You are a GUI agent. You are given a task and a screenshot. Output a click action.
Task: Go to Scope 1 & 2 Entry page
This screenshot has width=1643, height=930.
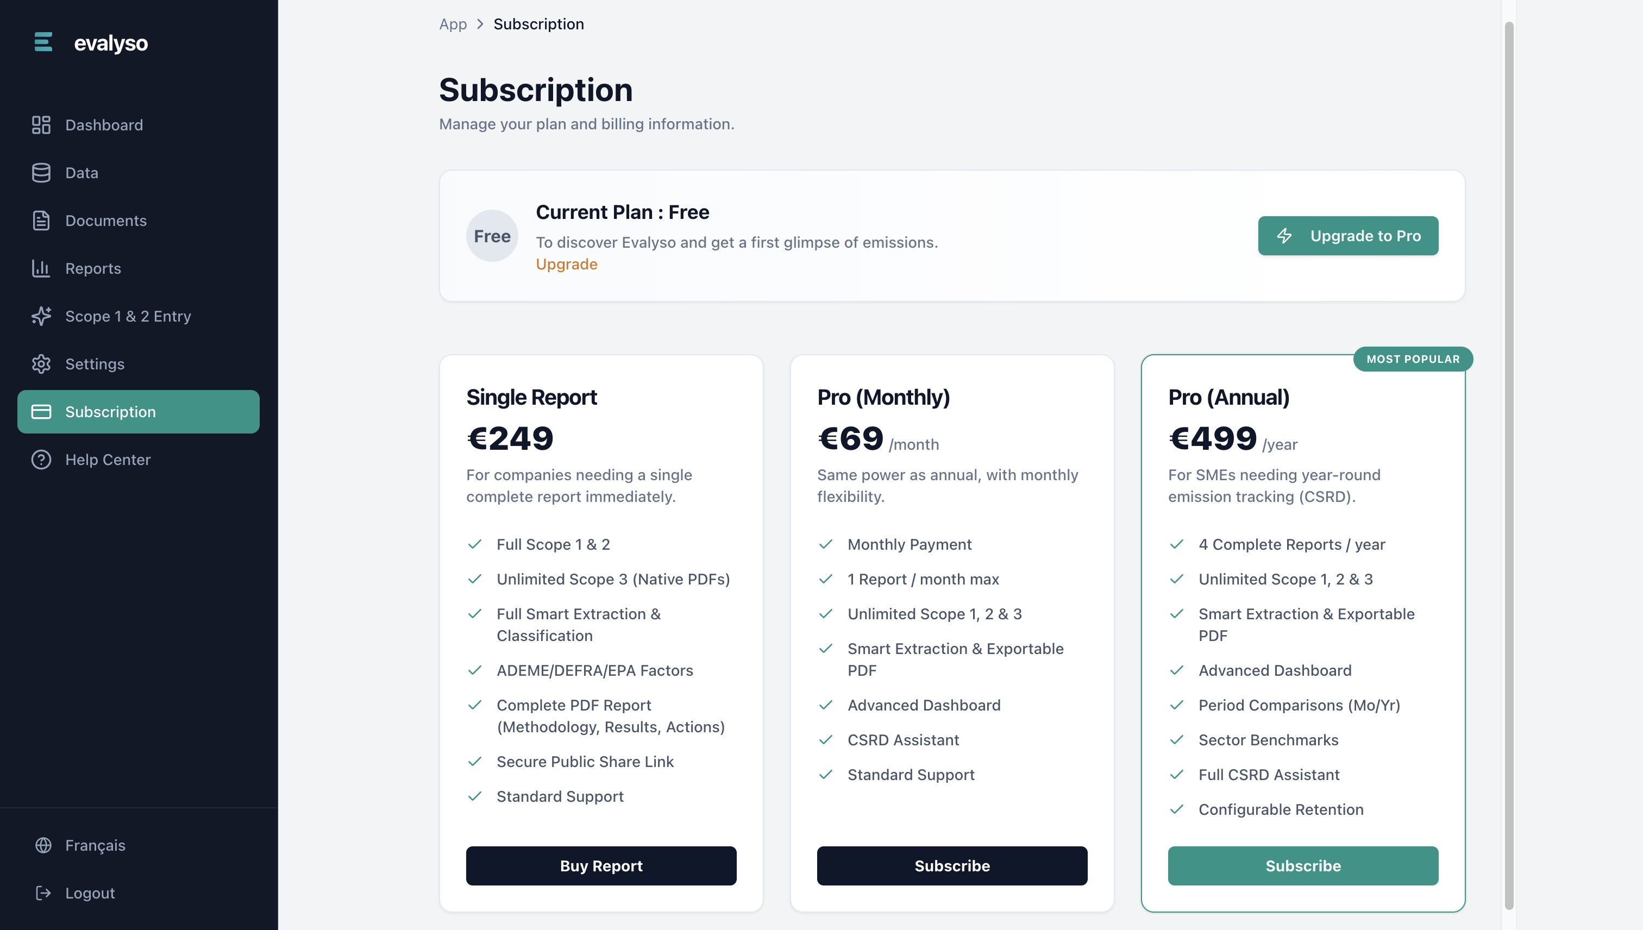128,316
